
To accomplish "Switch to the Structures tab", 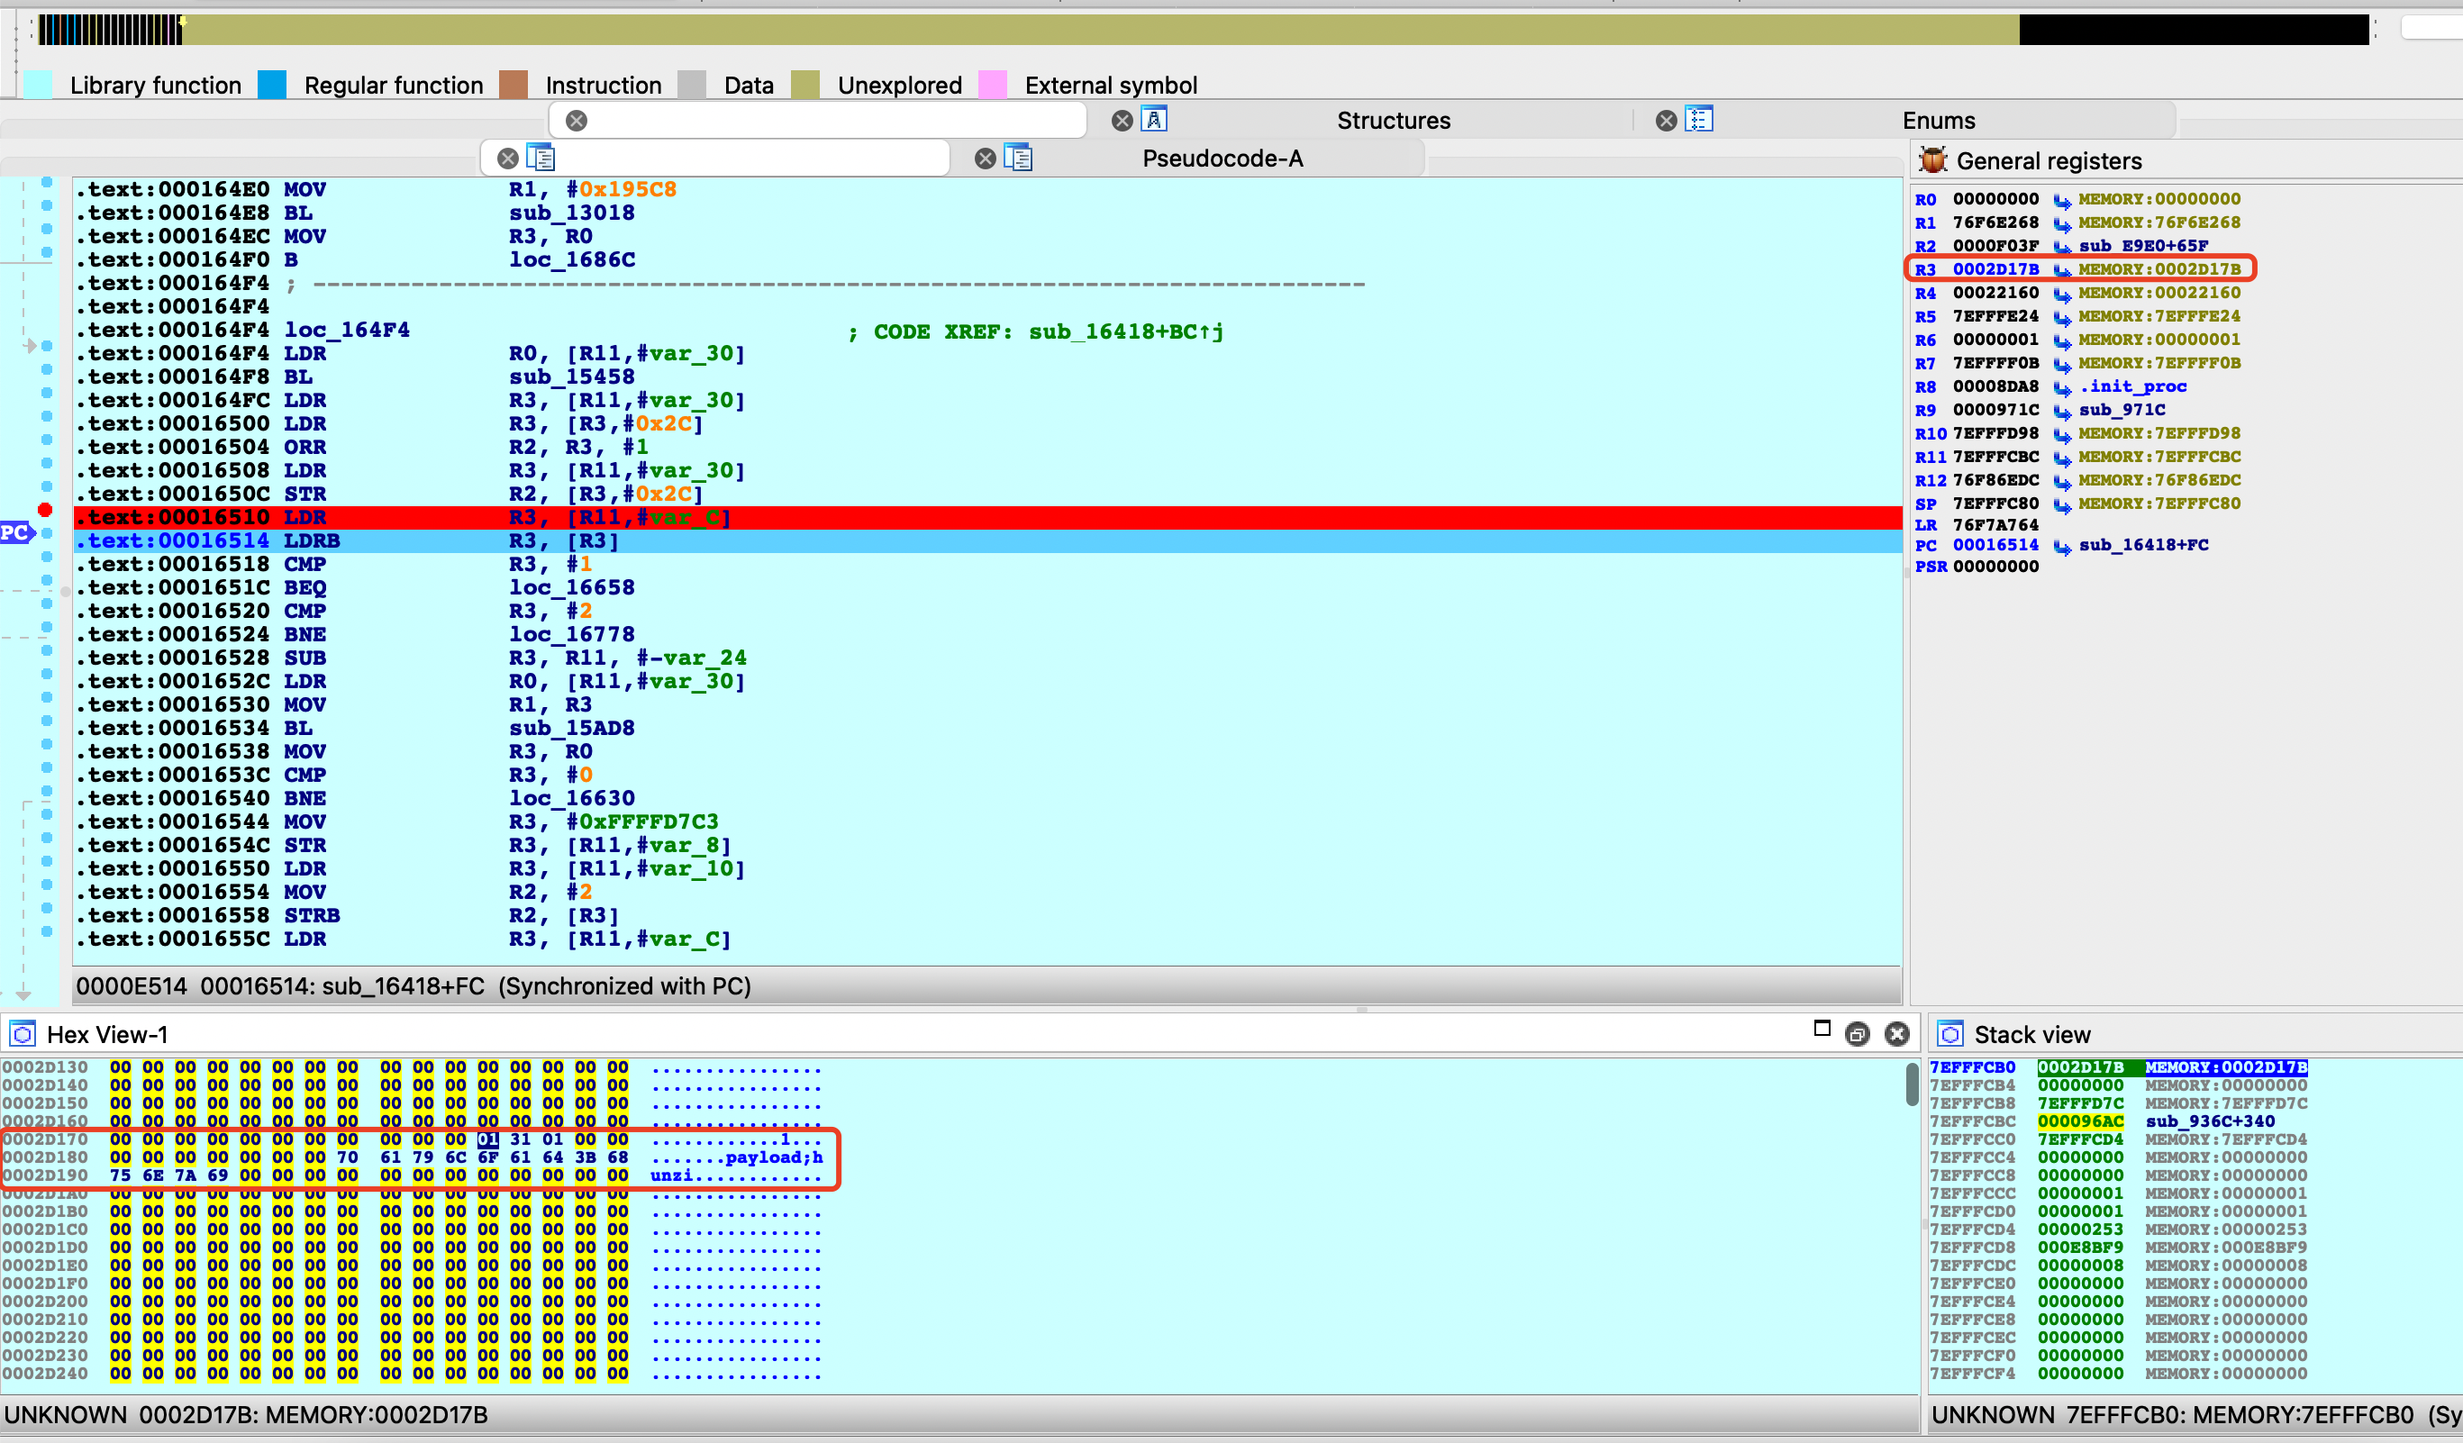I will coord(1393,120).
